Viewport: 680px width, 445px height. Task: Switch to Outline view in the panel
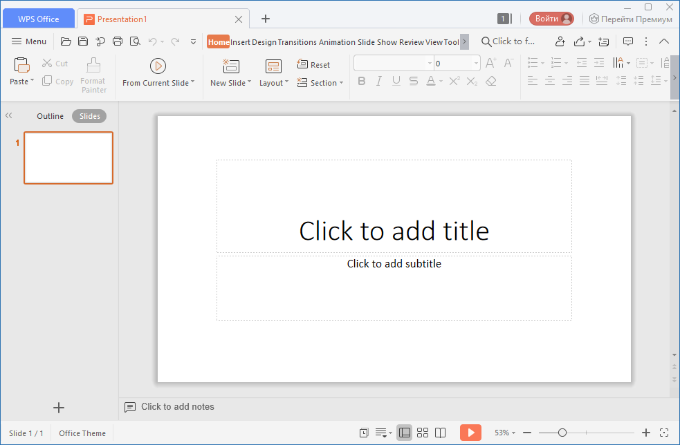tap(50, 116)
